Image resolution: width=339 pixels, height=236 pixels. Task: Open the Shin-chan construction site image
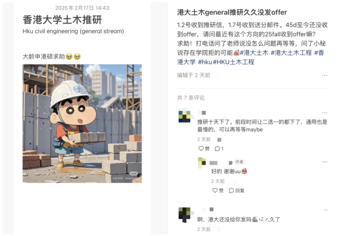82,124
